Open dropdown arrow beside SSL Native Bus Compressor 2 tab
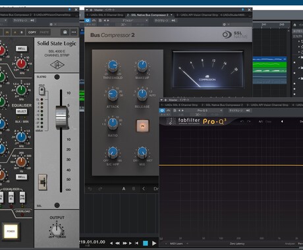The image size is (303, 250). 171,15
